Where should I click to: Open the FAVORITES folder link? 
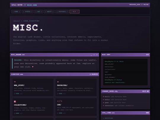pos(61,93)
